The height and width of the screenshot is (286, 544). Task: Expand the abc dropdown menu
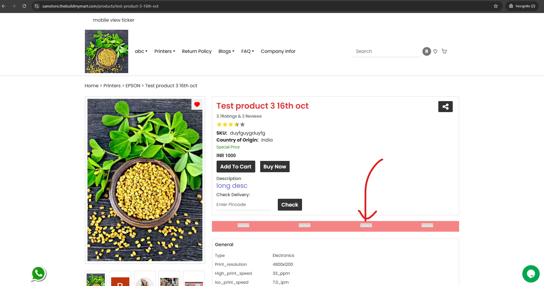[141, 51]
